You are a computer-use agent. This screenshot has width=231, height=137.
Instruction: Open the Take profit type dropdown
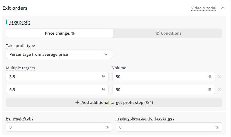[x=59, y=54]
